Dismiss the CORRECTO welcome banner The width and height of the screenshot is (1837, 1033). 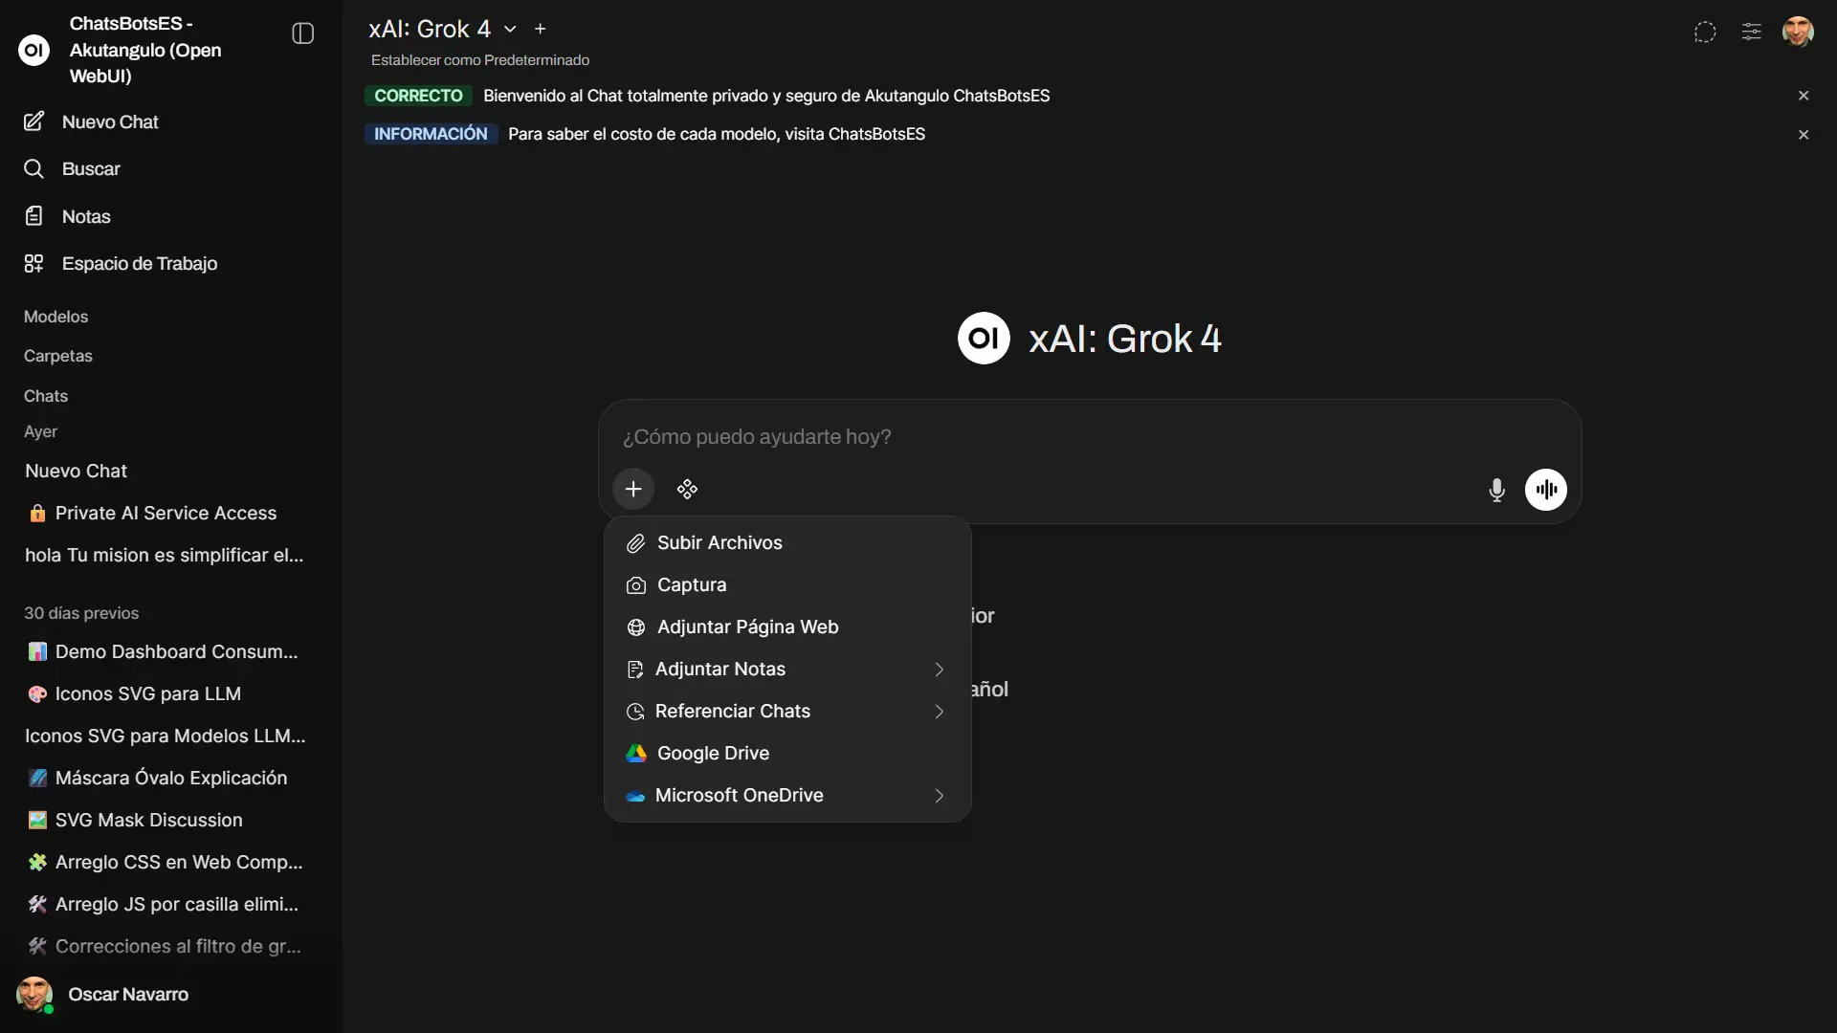[x=1804, y=96]
